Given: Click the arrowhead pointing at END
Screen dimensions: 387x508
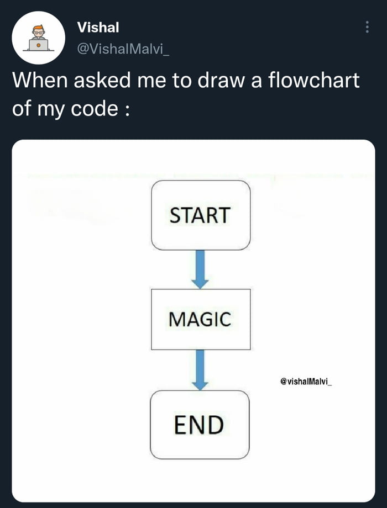Looking at the screenshot, I should tap(200, 387).
